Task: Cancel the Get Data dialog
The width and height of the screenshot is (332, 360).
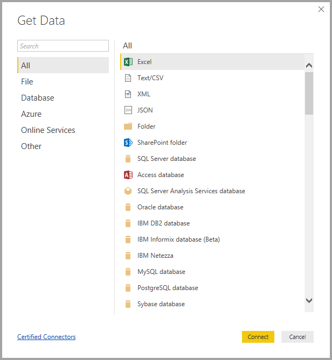Action: tap(298, 337)
